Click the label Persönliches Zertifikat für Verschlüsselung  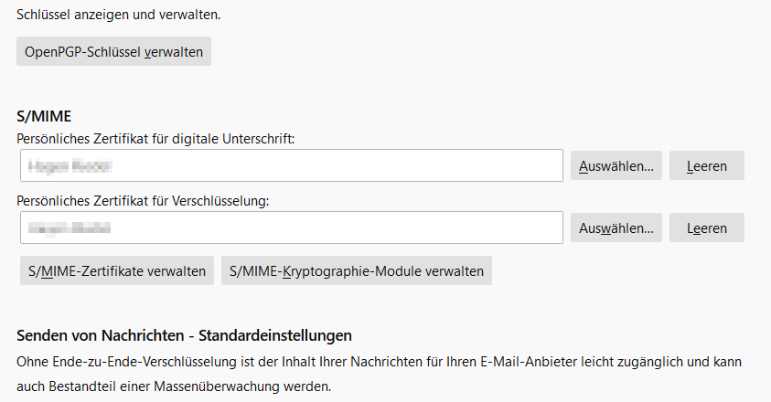point(143,201)
